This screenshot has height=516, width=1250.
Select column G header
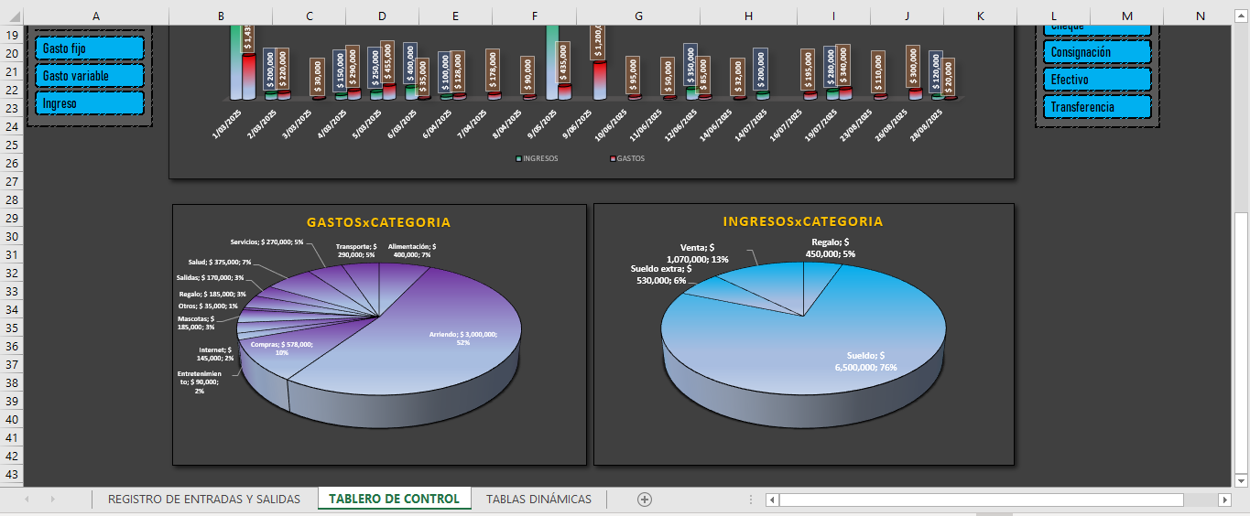click(x=638, y=16)
